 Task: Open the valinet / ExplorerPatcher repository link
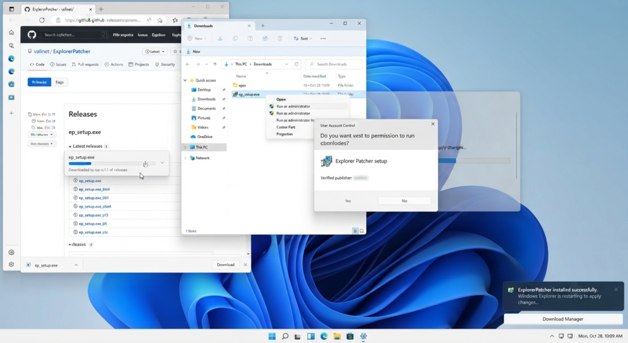62,52
